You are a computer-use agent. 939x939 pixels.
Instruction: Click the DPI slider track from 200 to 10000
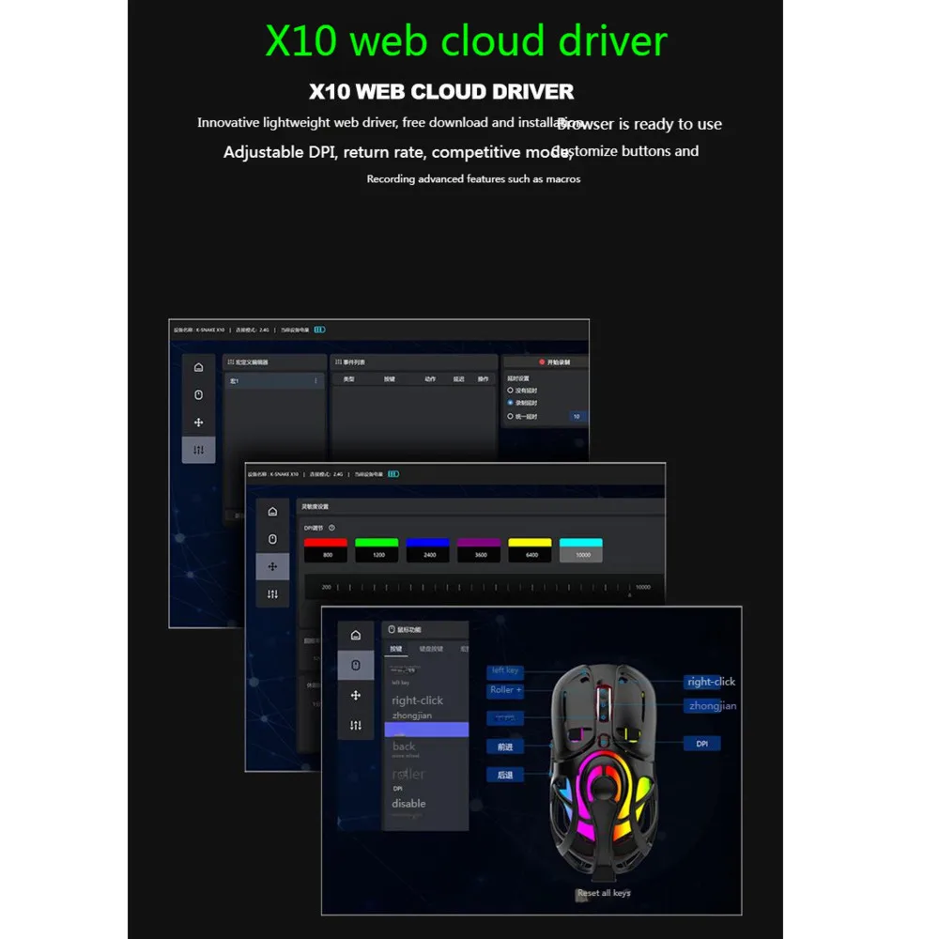(484, 588)
